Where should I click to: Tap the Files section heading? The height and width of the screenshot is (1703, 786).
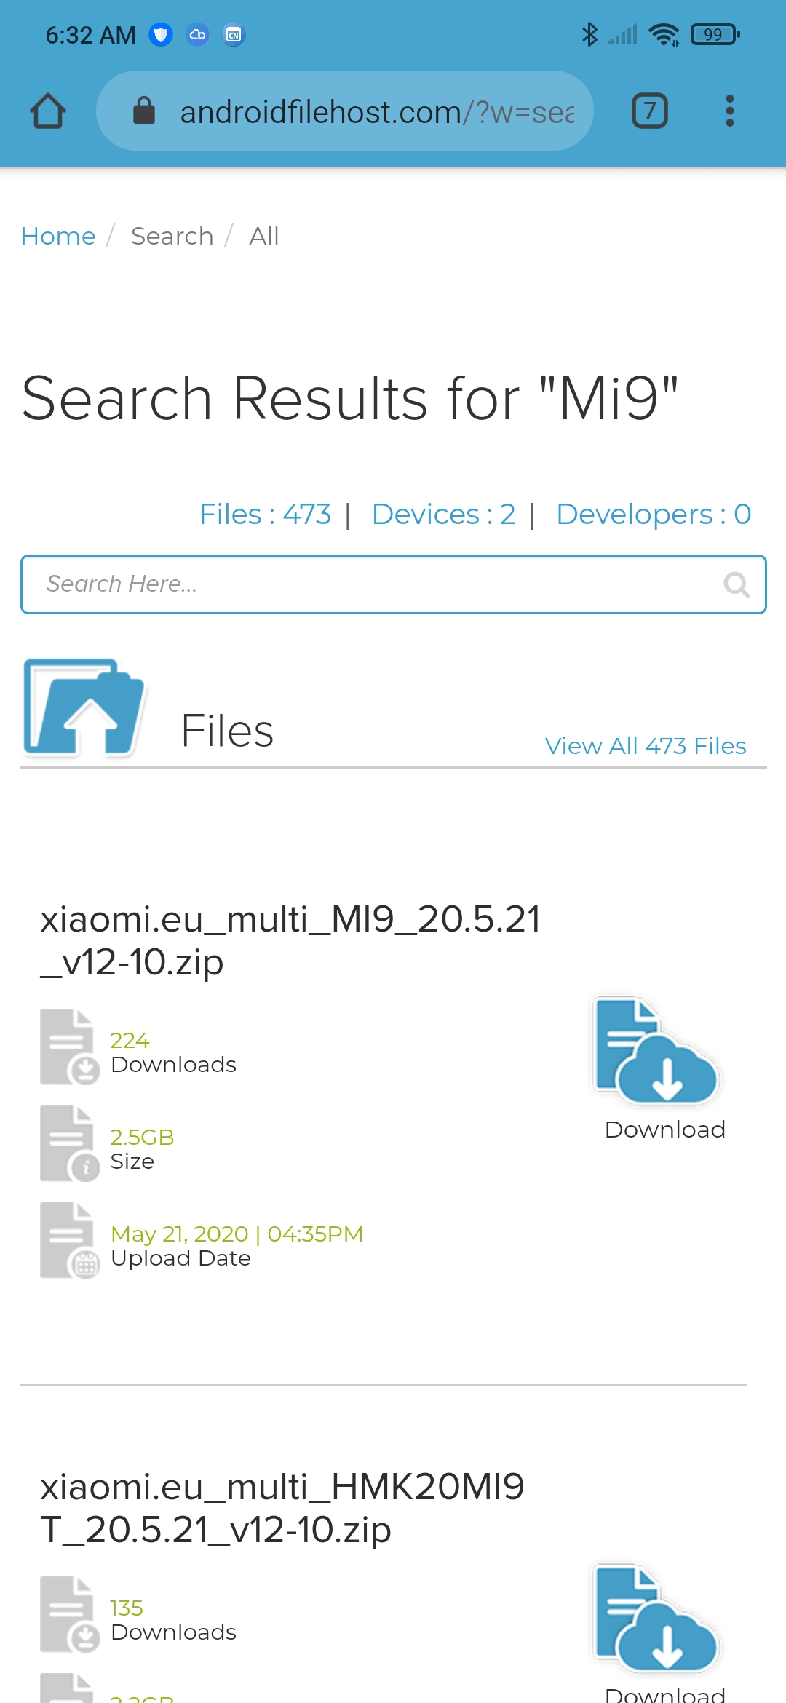(227, 731)
